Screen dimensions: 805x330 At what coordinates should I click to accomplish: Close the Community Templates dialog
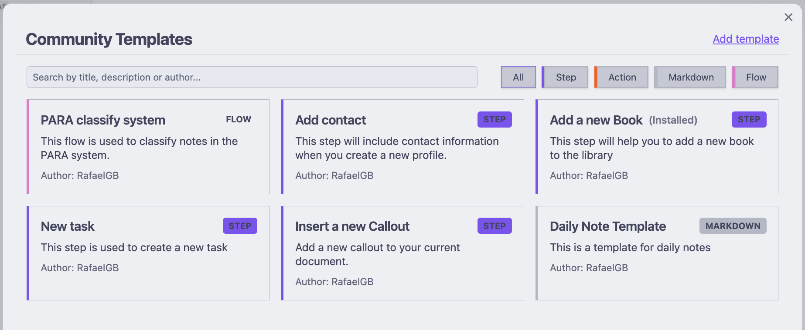point(788,17)
